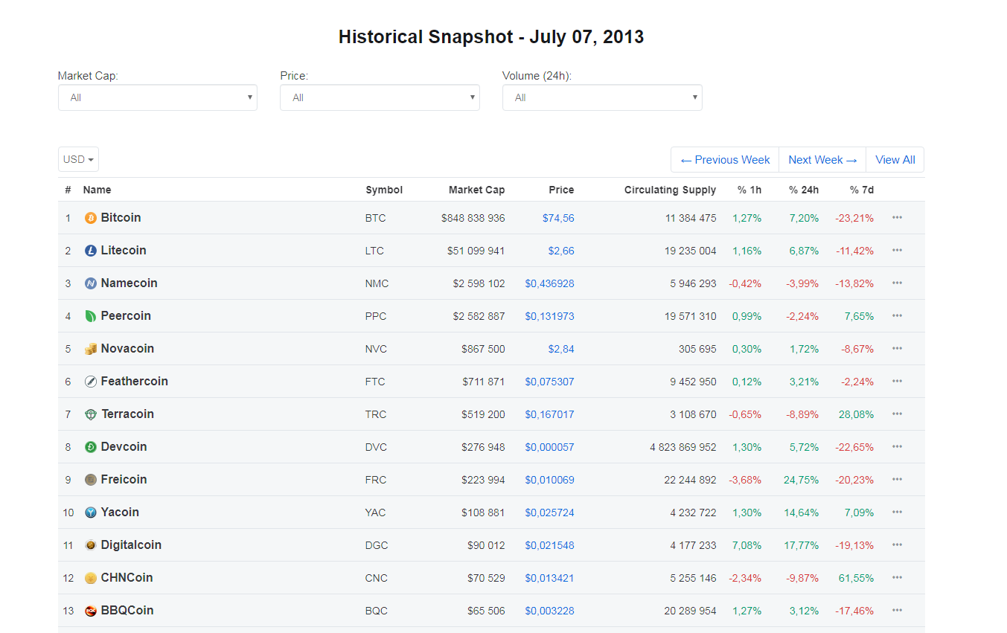Click BBQCoin price $0,003228 link
The height and width of the screenshot is (633, 1007).
[x=549, y=611]
